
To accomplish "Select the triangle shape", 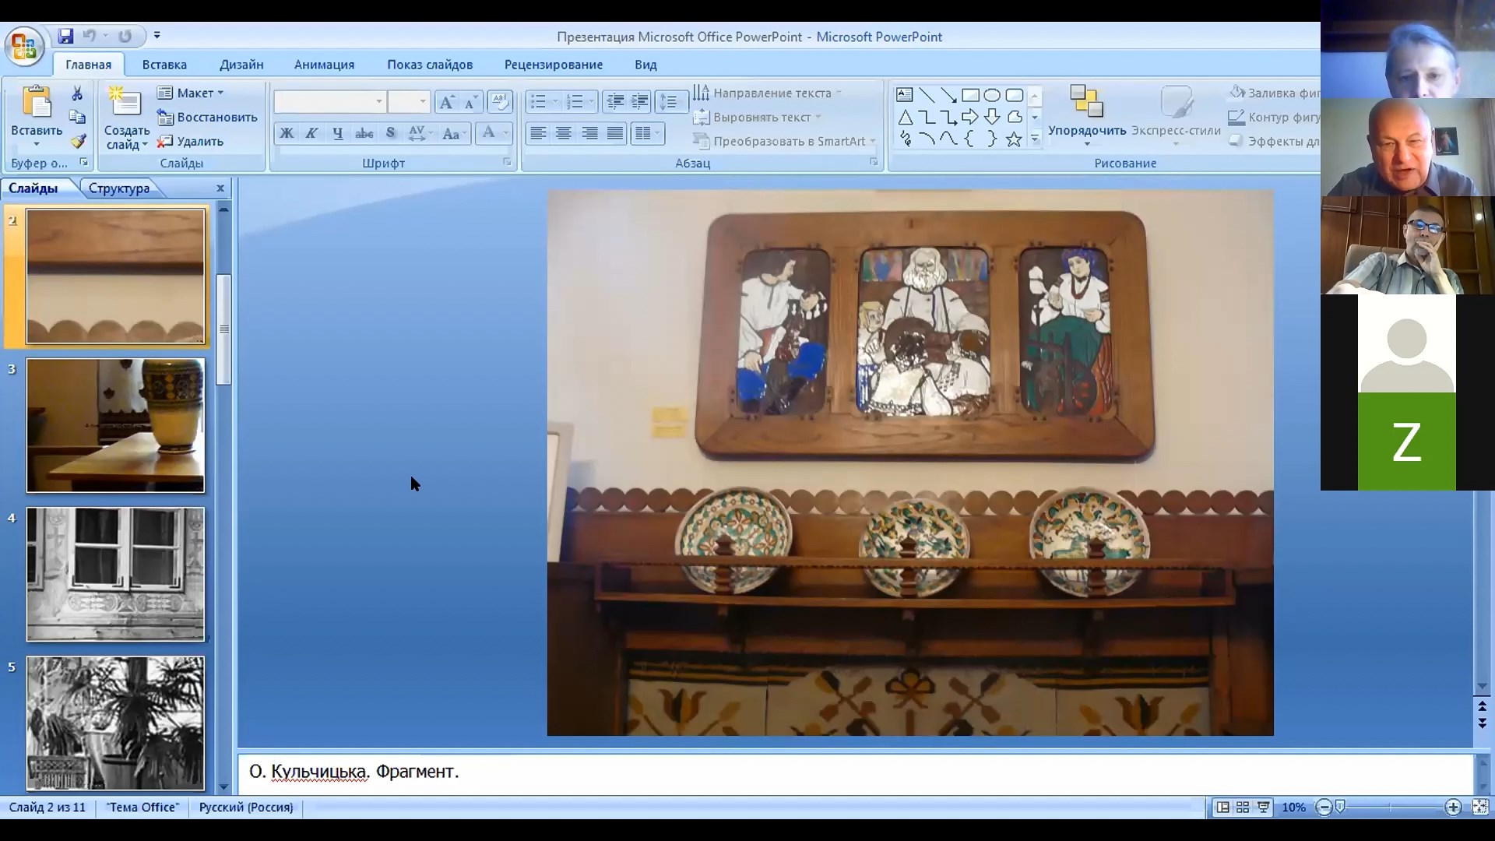I will pyautogui.click(x=905, y=118).
